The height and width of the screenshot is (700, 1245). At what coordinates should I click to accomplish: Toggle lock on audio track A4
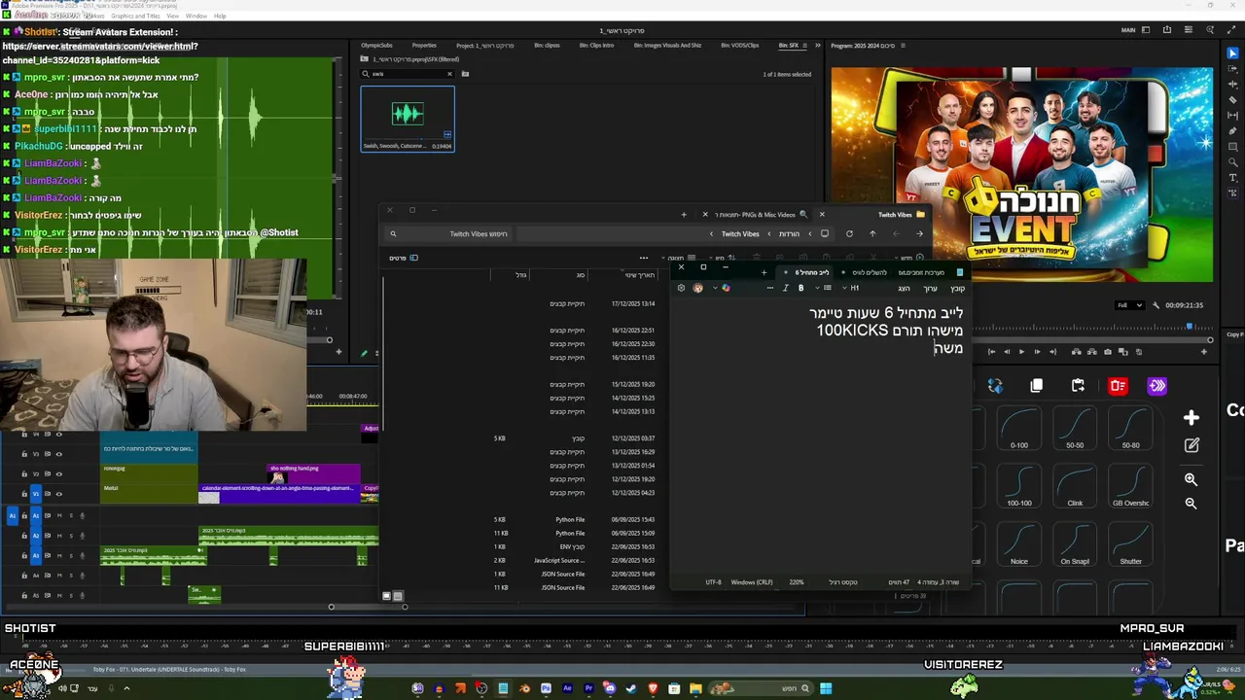tap(24, 576)
